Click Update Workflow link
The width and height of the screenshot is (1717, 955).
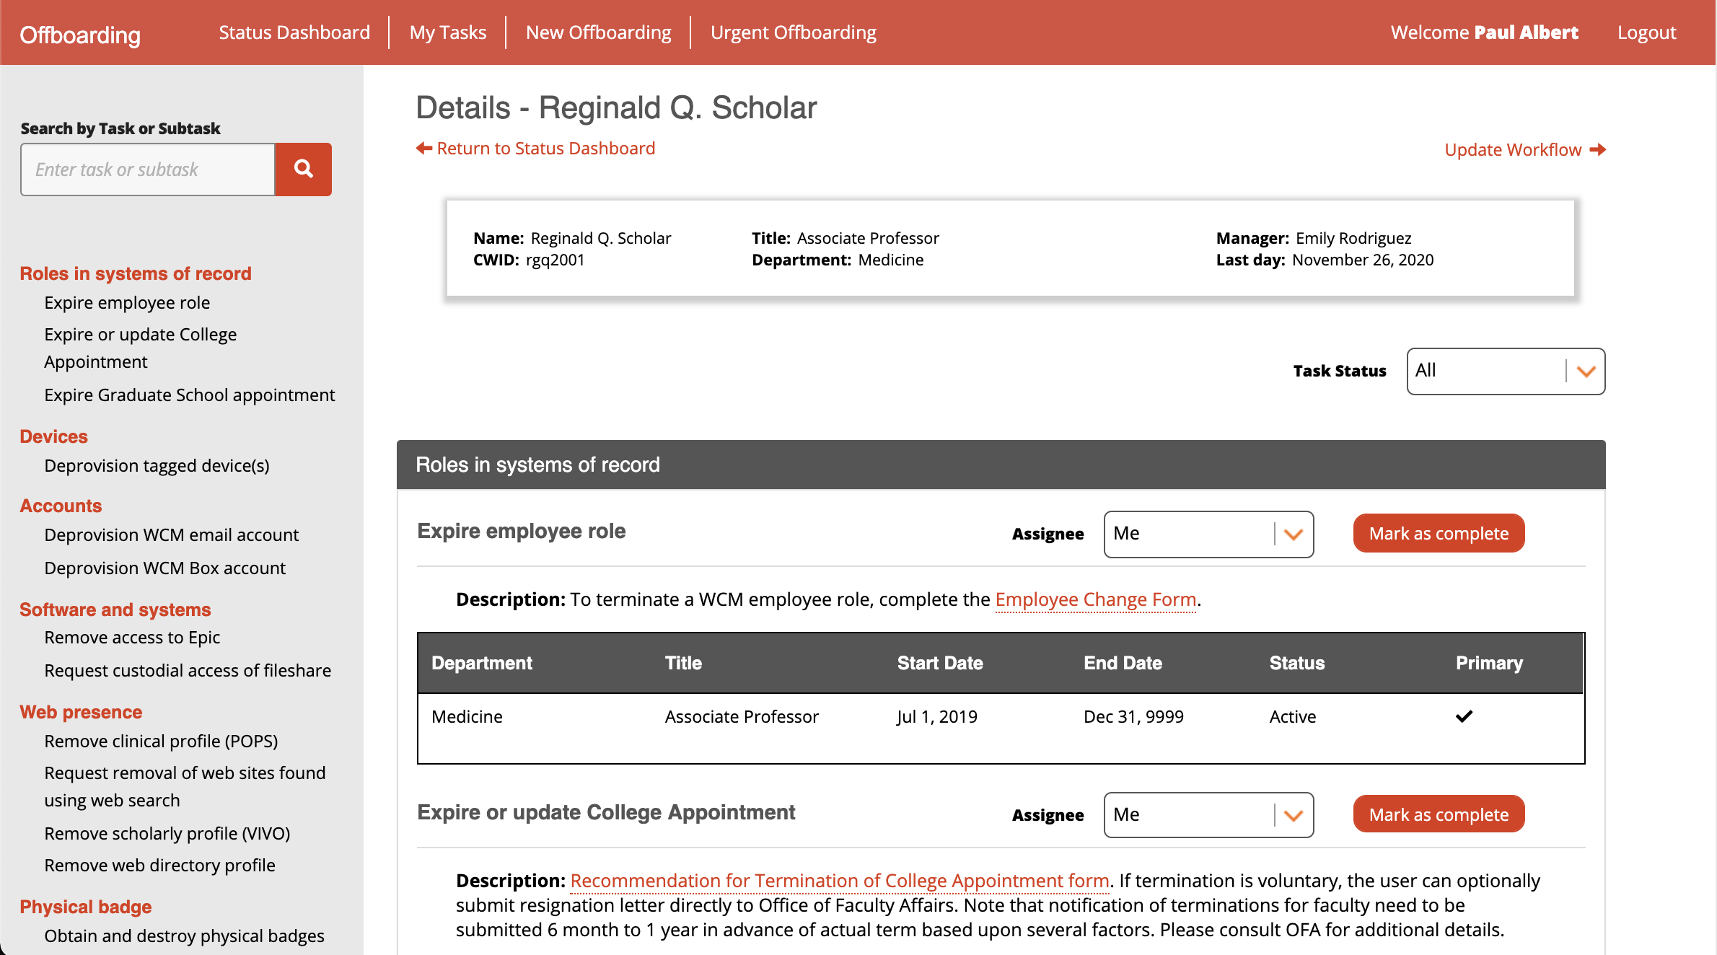(x=1525, y=149)
